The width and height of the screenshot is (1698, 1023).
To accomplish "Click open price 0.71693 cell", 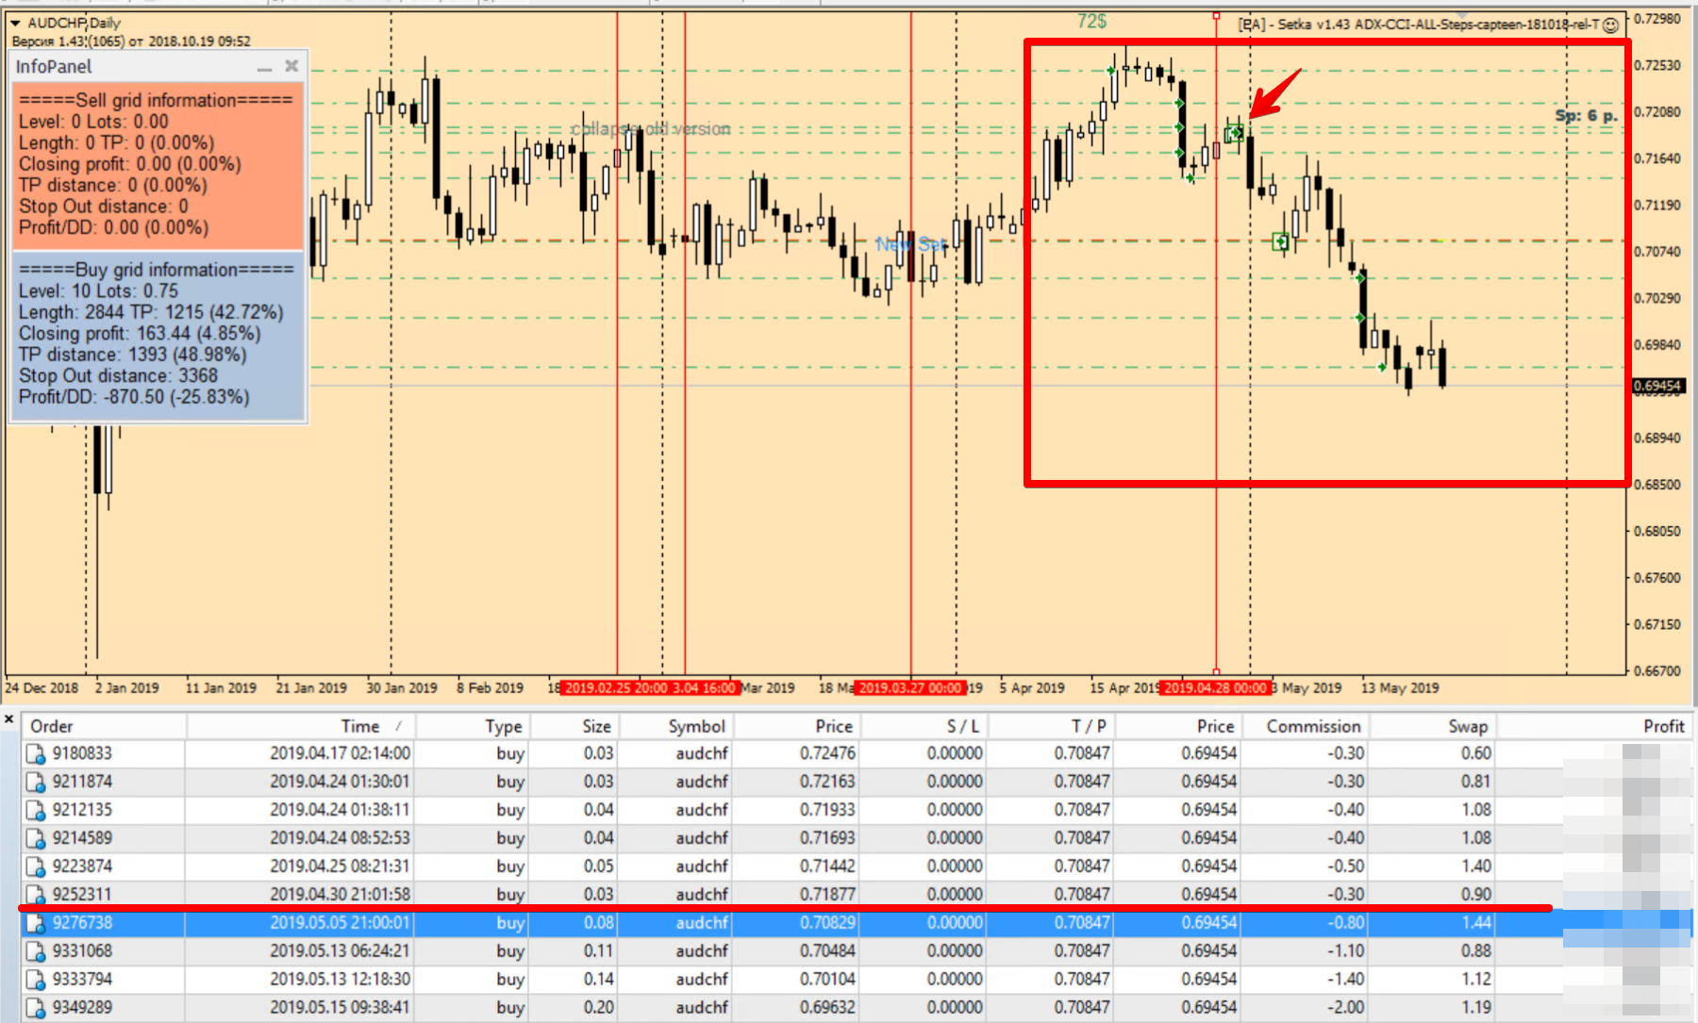I will point(827,838).
